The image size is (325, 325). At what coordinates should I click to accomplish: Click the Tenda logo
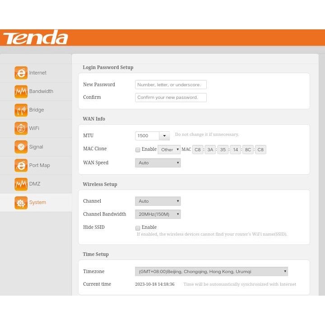coord(35,37)
